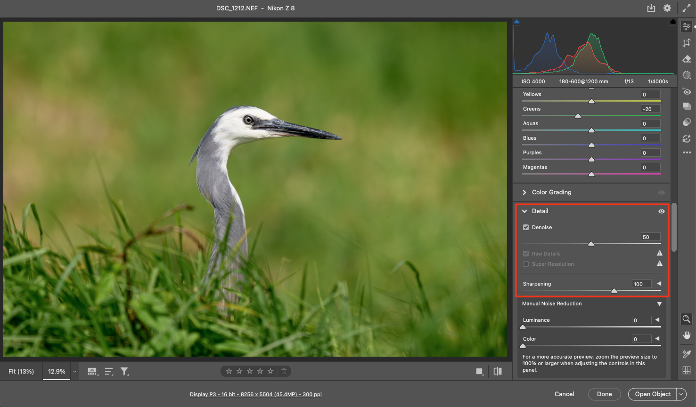
Task: Collapse the Manual Noise Reduction section
Action: tap(659, 304)
